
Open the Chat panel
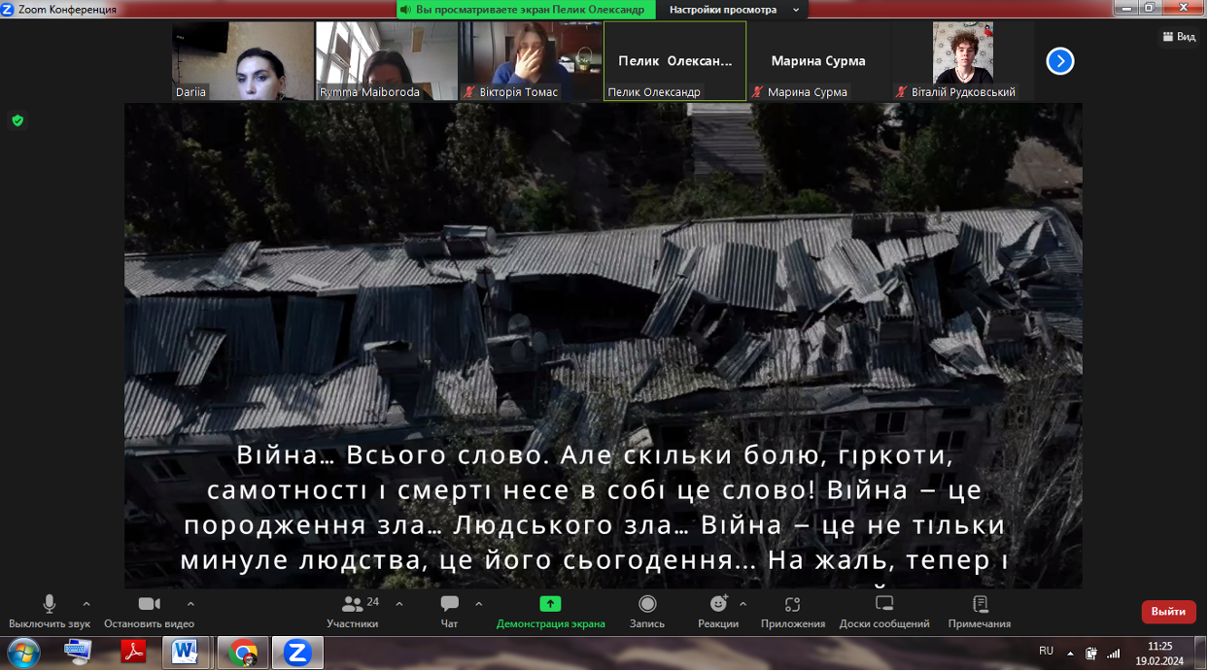click(449, 611)
